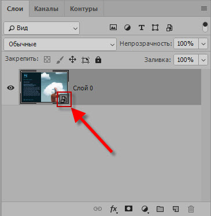Lock all with padlock icon

pos(98,60)
